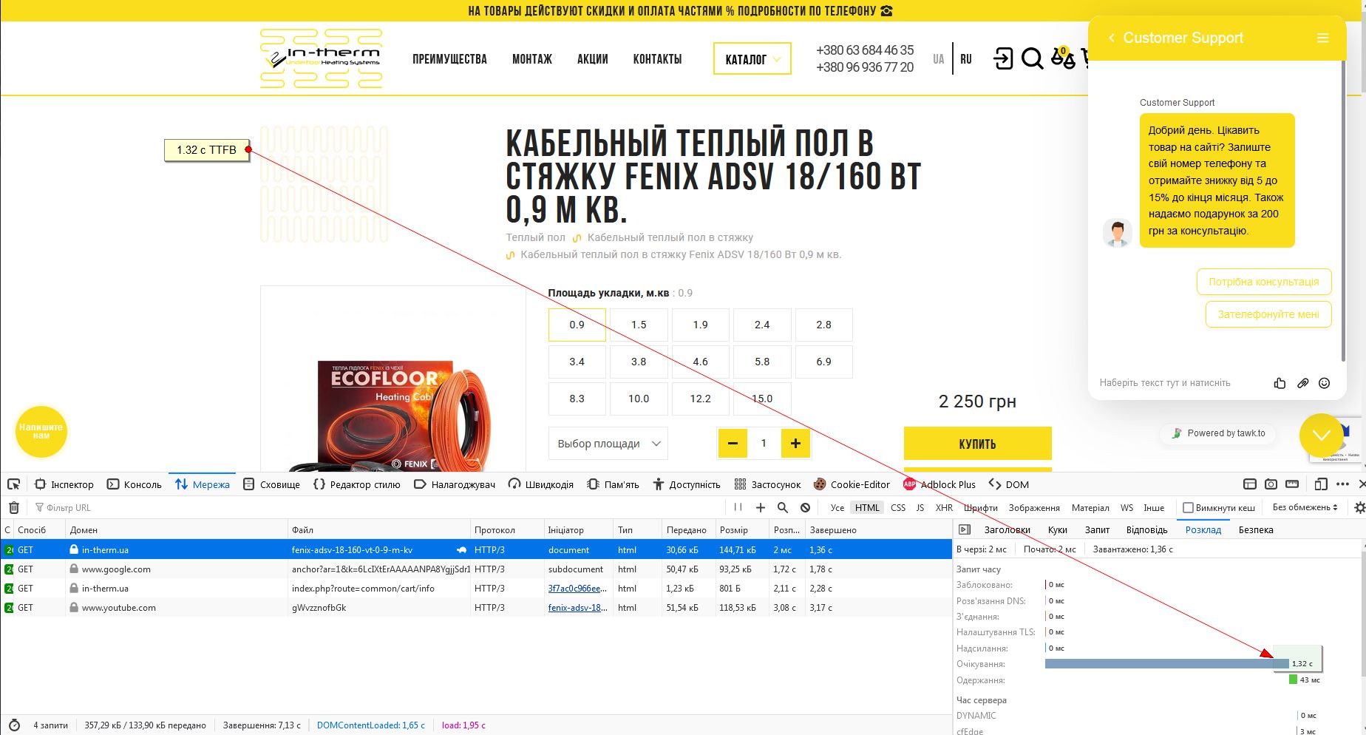Toggle rulers icon in DevTools toolbar
The height and width of the screenshot is (735, 1366).
point(1292,484)
